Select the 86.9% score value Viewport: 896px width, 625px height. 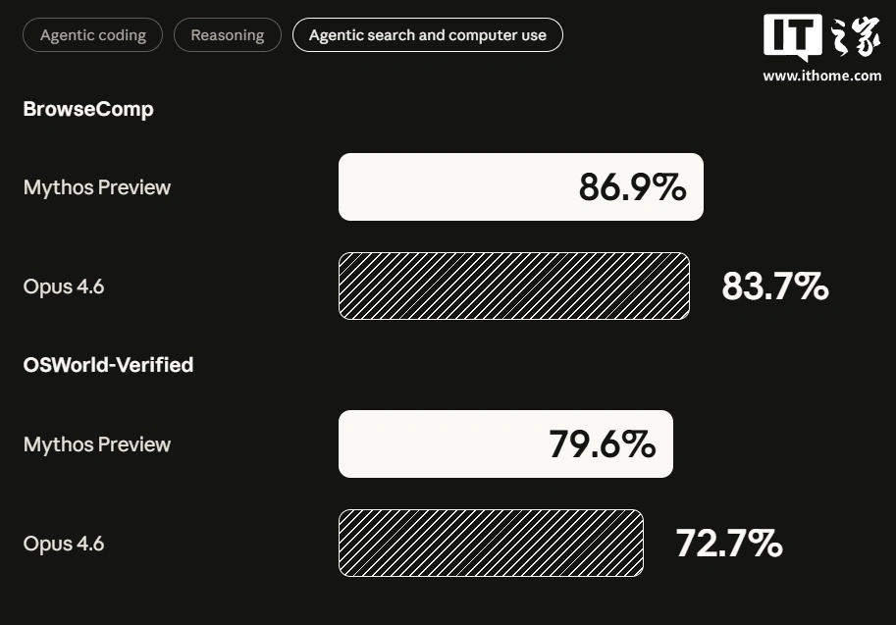click(x=632, y=187)
